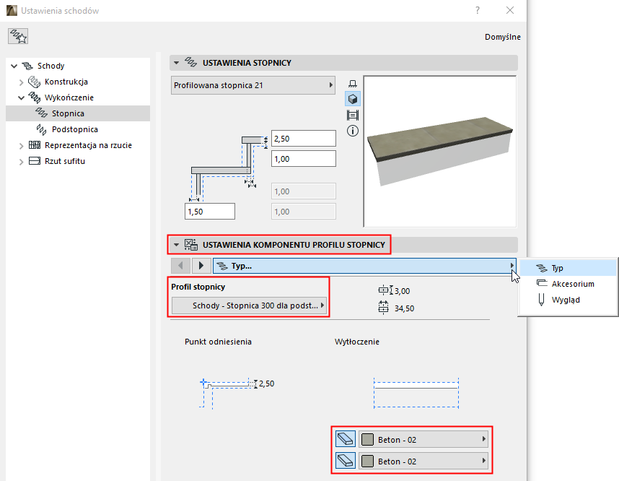
Task: Click the upper enabled 1,00 input field
Action: click(x=304, y=158)
